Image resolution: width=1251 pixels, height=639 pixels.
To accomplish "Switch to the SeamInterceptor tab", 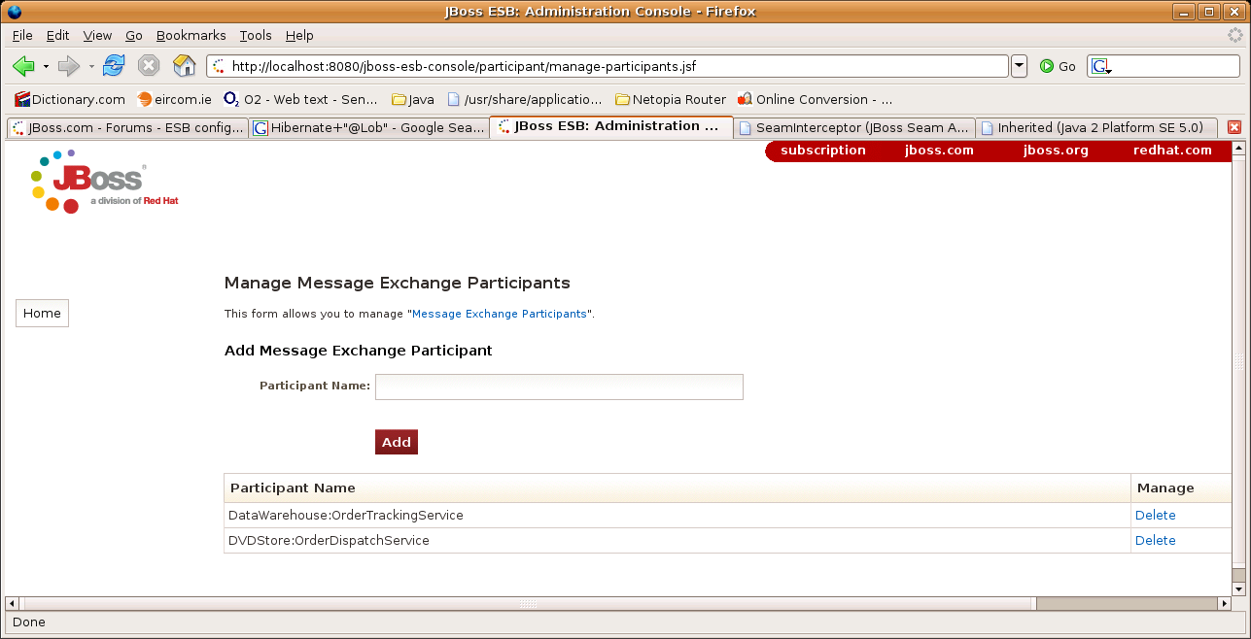I will click(854, 127).
